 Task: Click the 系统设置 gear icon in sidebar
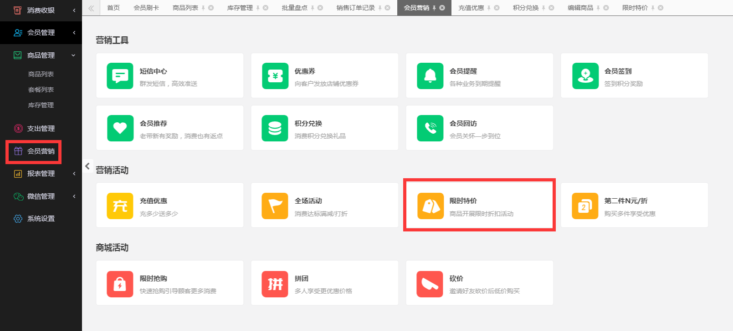18,219
